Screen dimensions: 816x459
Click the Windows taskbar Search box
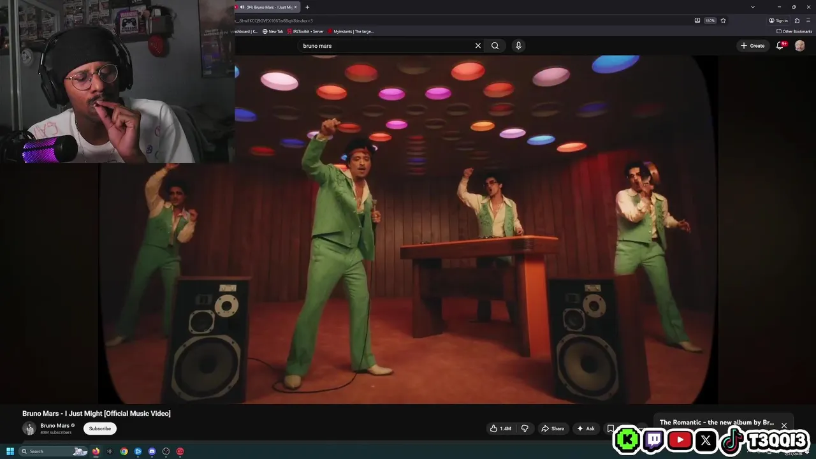(53, 451)
